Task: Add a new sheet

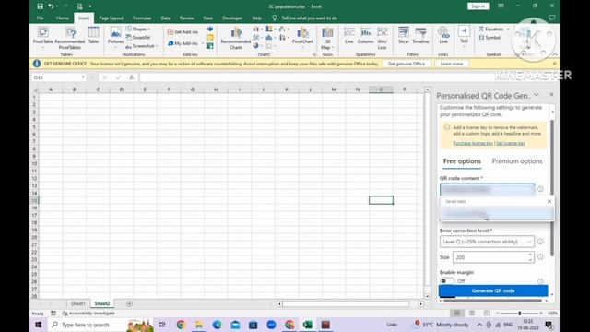Action: tap(129, 303)
